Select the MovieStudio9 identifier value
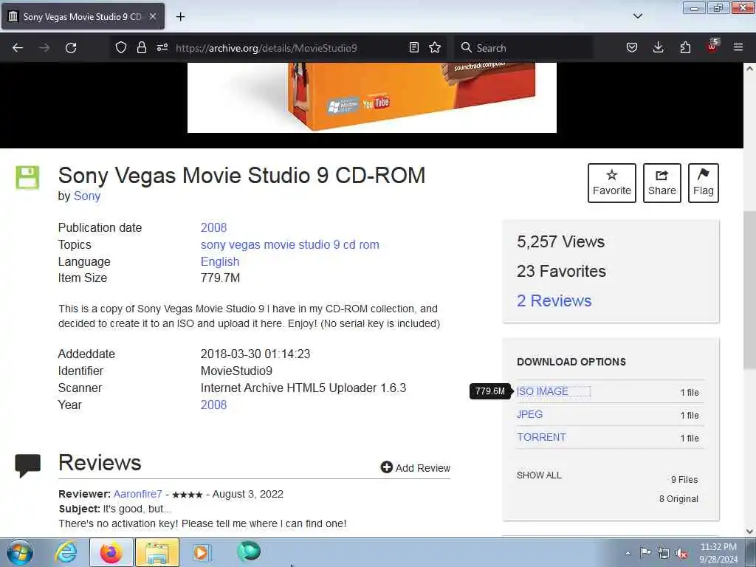This screenshot has width=756, height=567. coord(236,371)
